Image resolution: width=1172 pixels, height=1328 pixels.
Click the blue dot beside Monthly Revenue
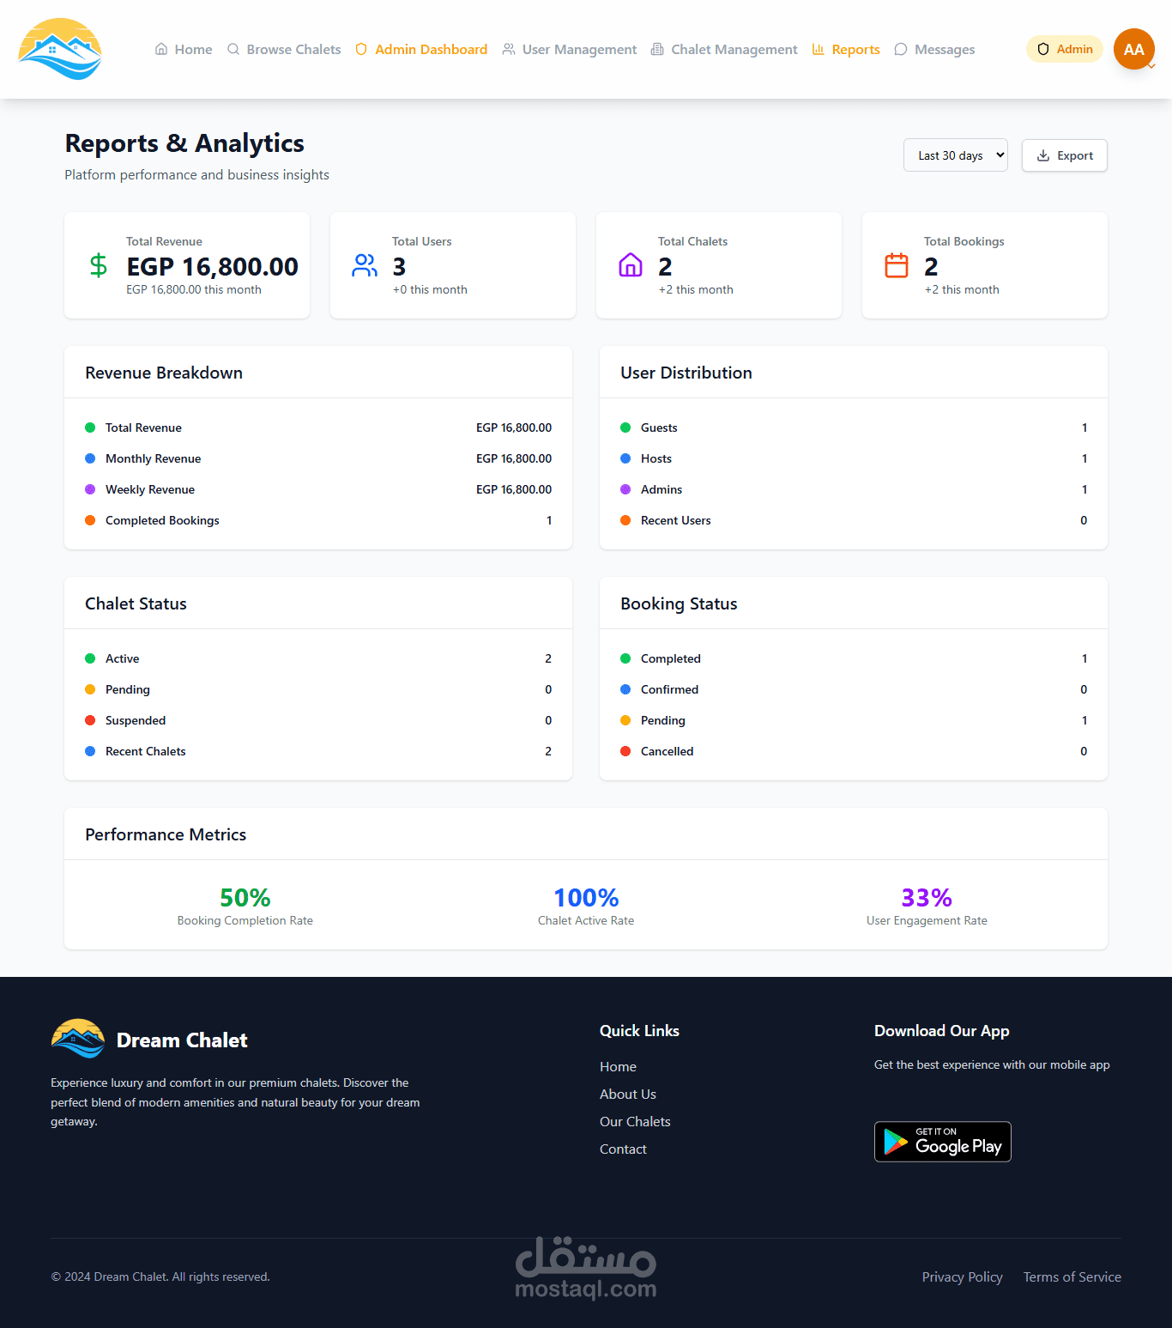(x=90, y=458)
